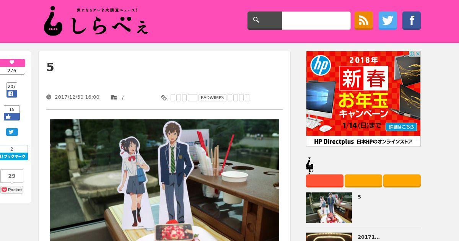Click Facebook thumbs-up like showing 15
The height and width of the screenshot is (241, 459).
pyautogui.click(x=12, y=113)
